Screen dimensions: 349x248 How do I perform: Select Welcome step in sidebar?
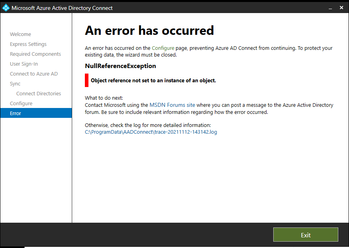click(x=21, y=34)
